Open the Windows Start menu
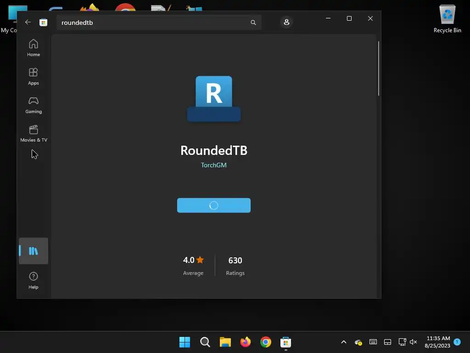The width and height of the screenshot is (470, 353). click(x=185, y=342)
